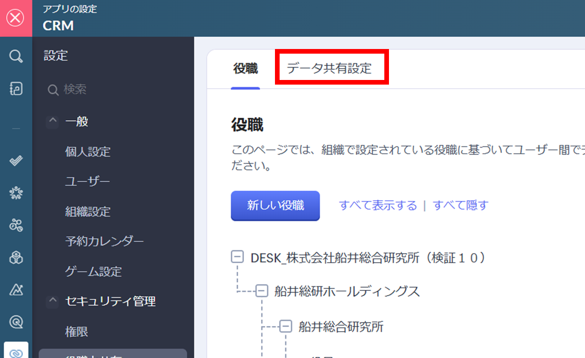Click the double checkmark icon in the left rail

[16, 160]
